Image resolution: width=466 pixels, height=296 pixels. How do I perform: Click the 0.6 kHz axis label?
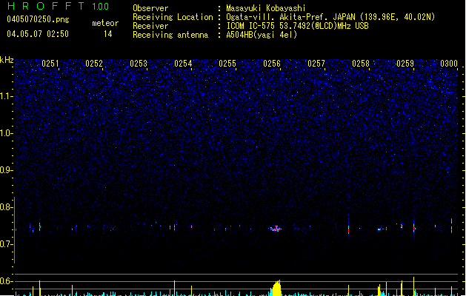7,281
